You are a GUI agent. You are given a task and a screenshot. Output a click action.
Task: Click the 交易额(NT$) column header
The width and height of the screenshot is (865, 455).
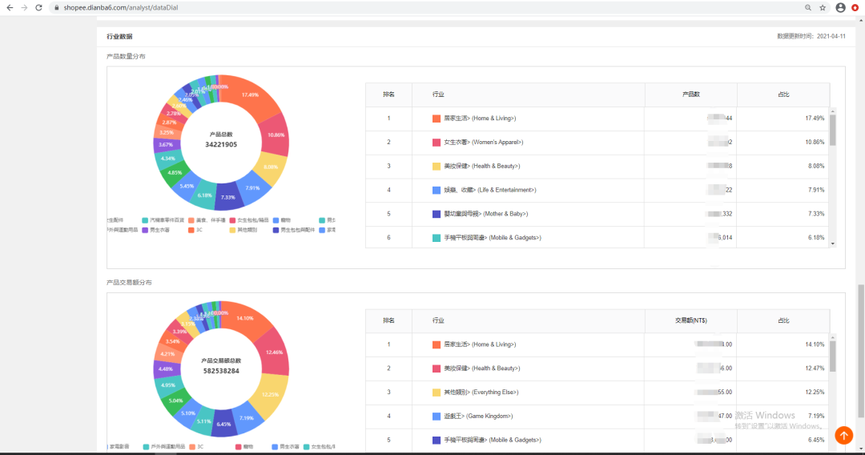point(690,320)
